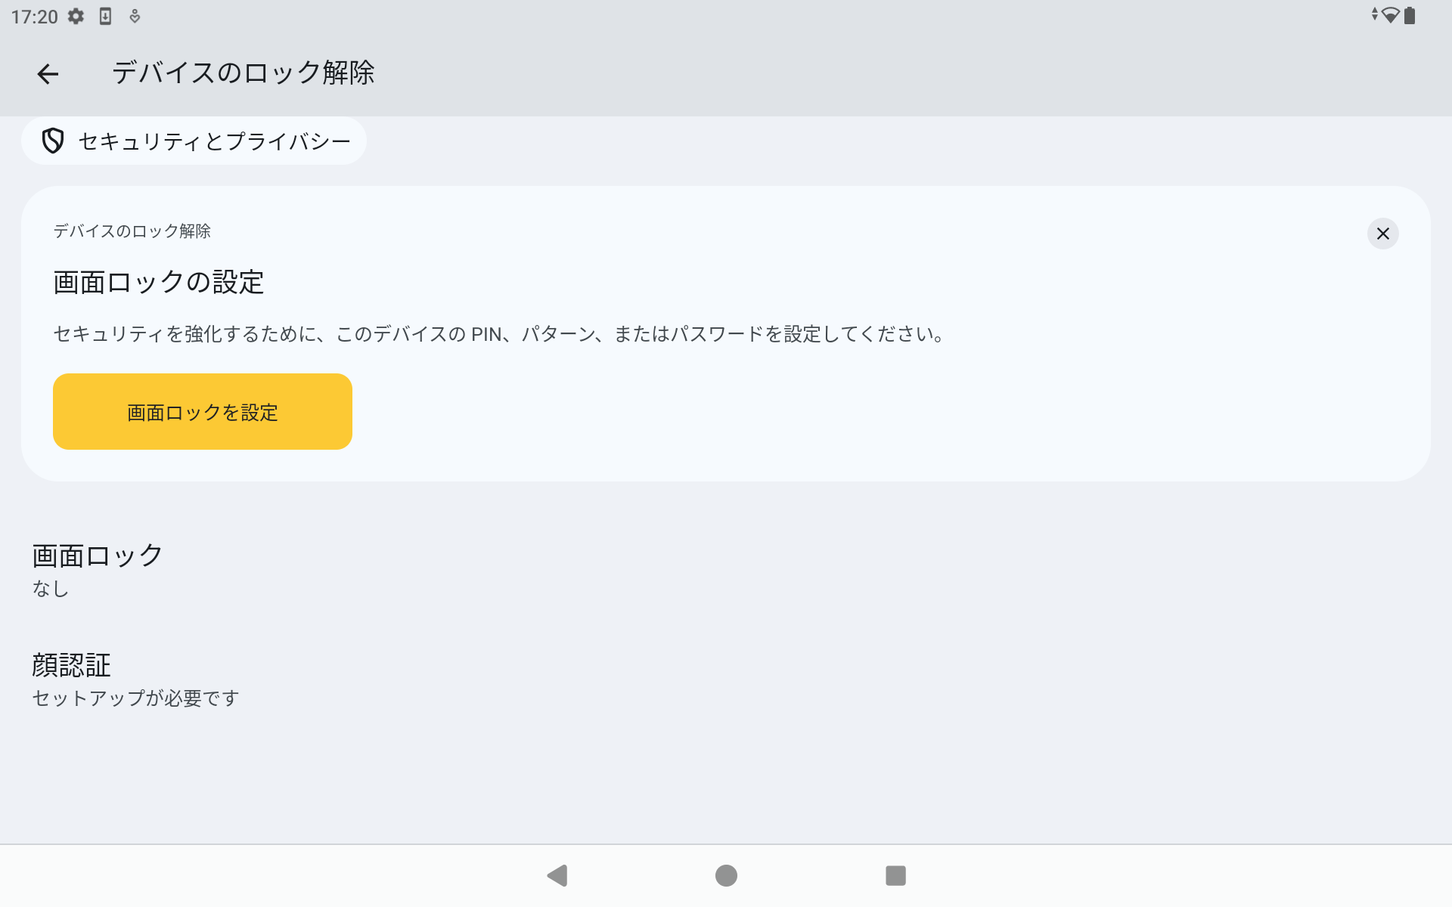Viewport: 1452px width, 907px height.
Task: Tap the settings gear status bar icon
Action: click(76, 16)
